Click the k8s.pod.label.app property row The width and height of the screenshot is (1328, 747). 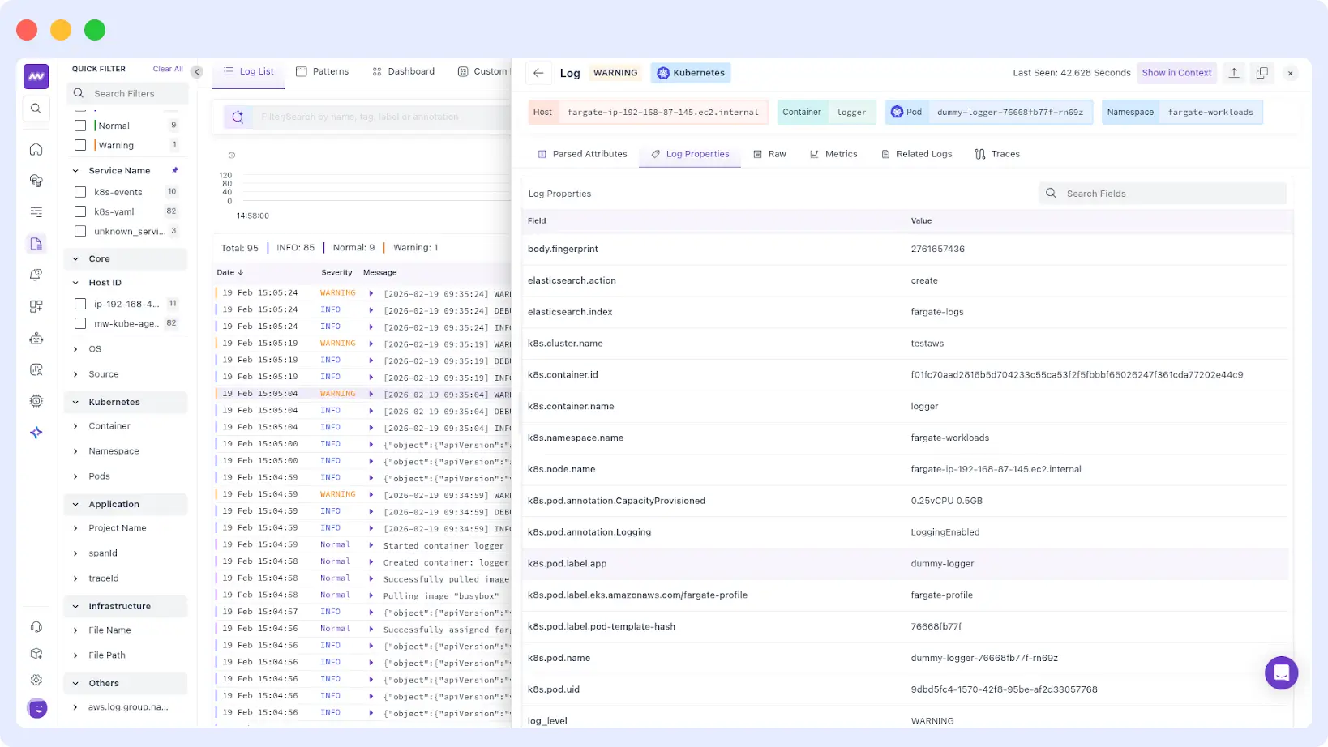(x=905, y=564)
